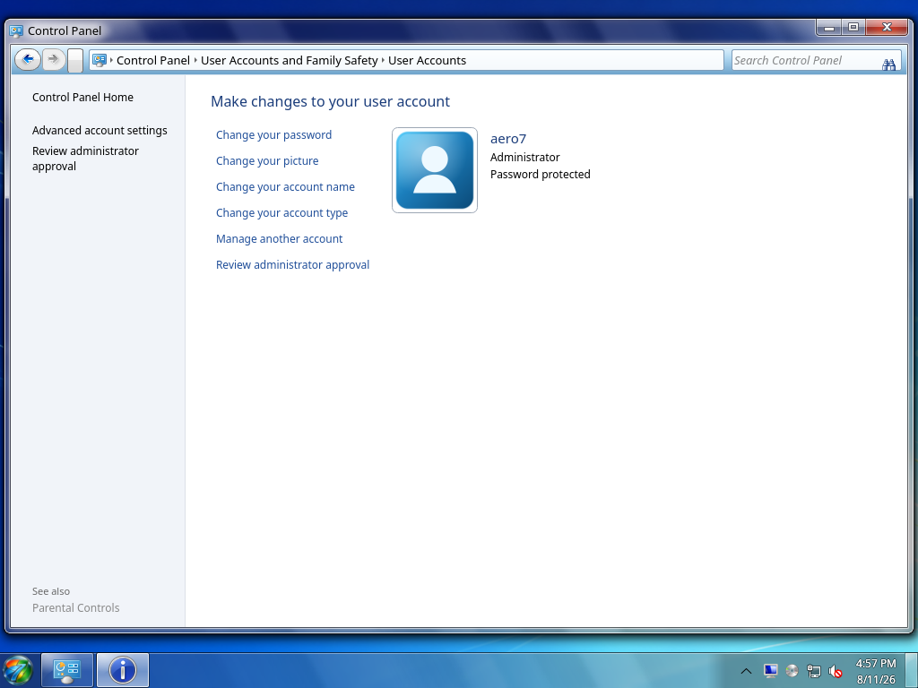Click Change your picture
The image size is (918, 688).
267,161
